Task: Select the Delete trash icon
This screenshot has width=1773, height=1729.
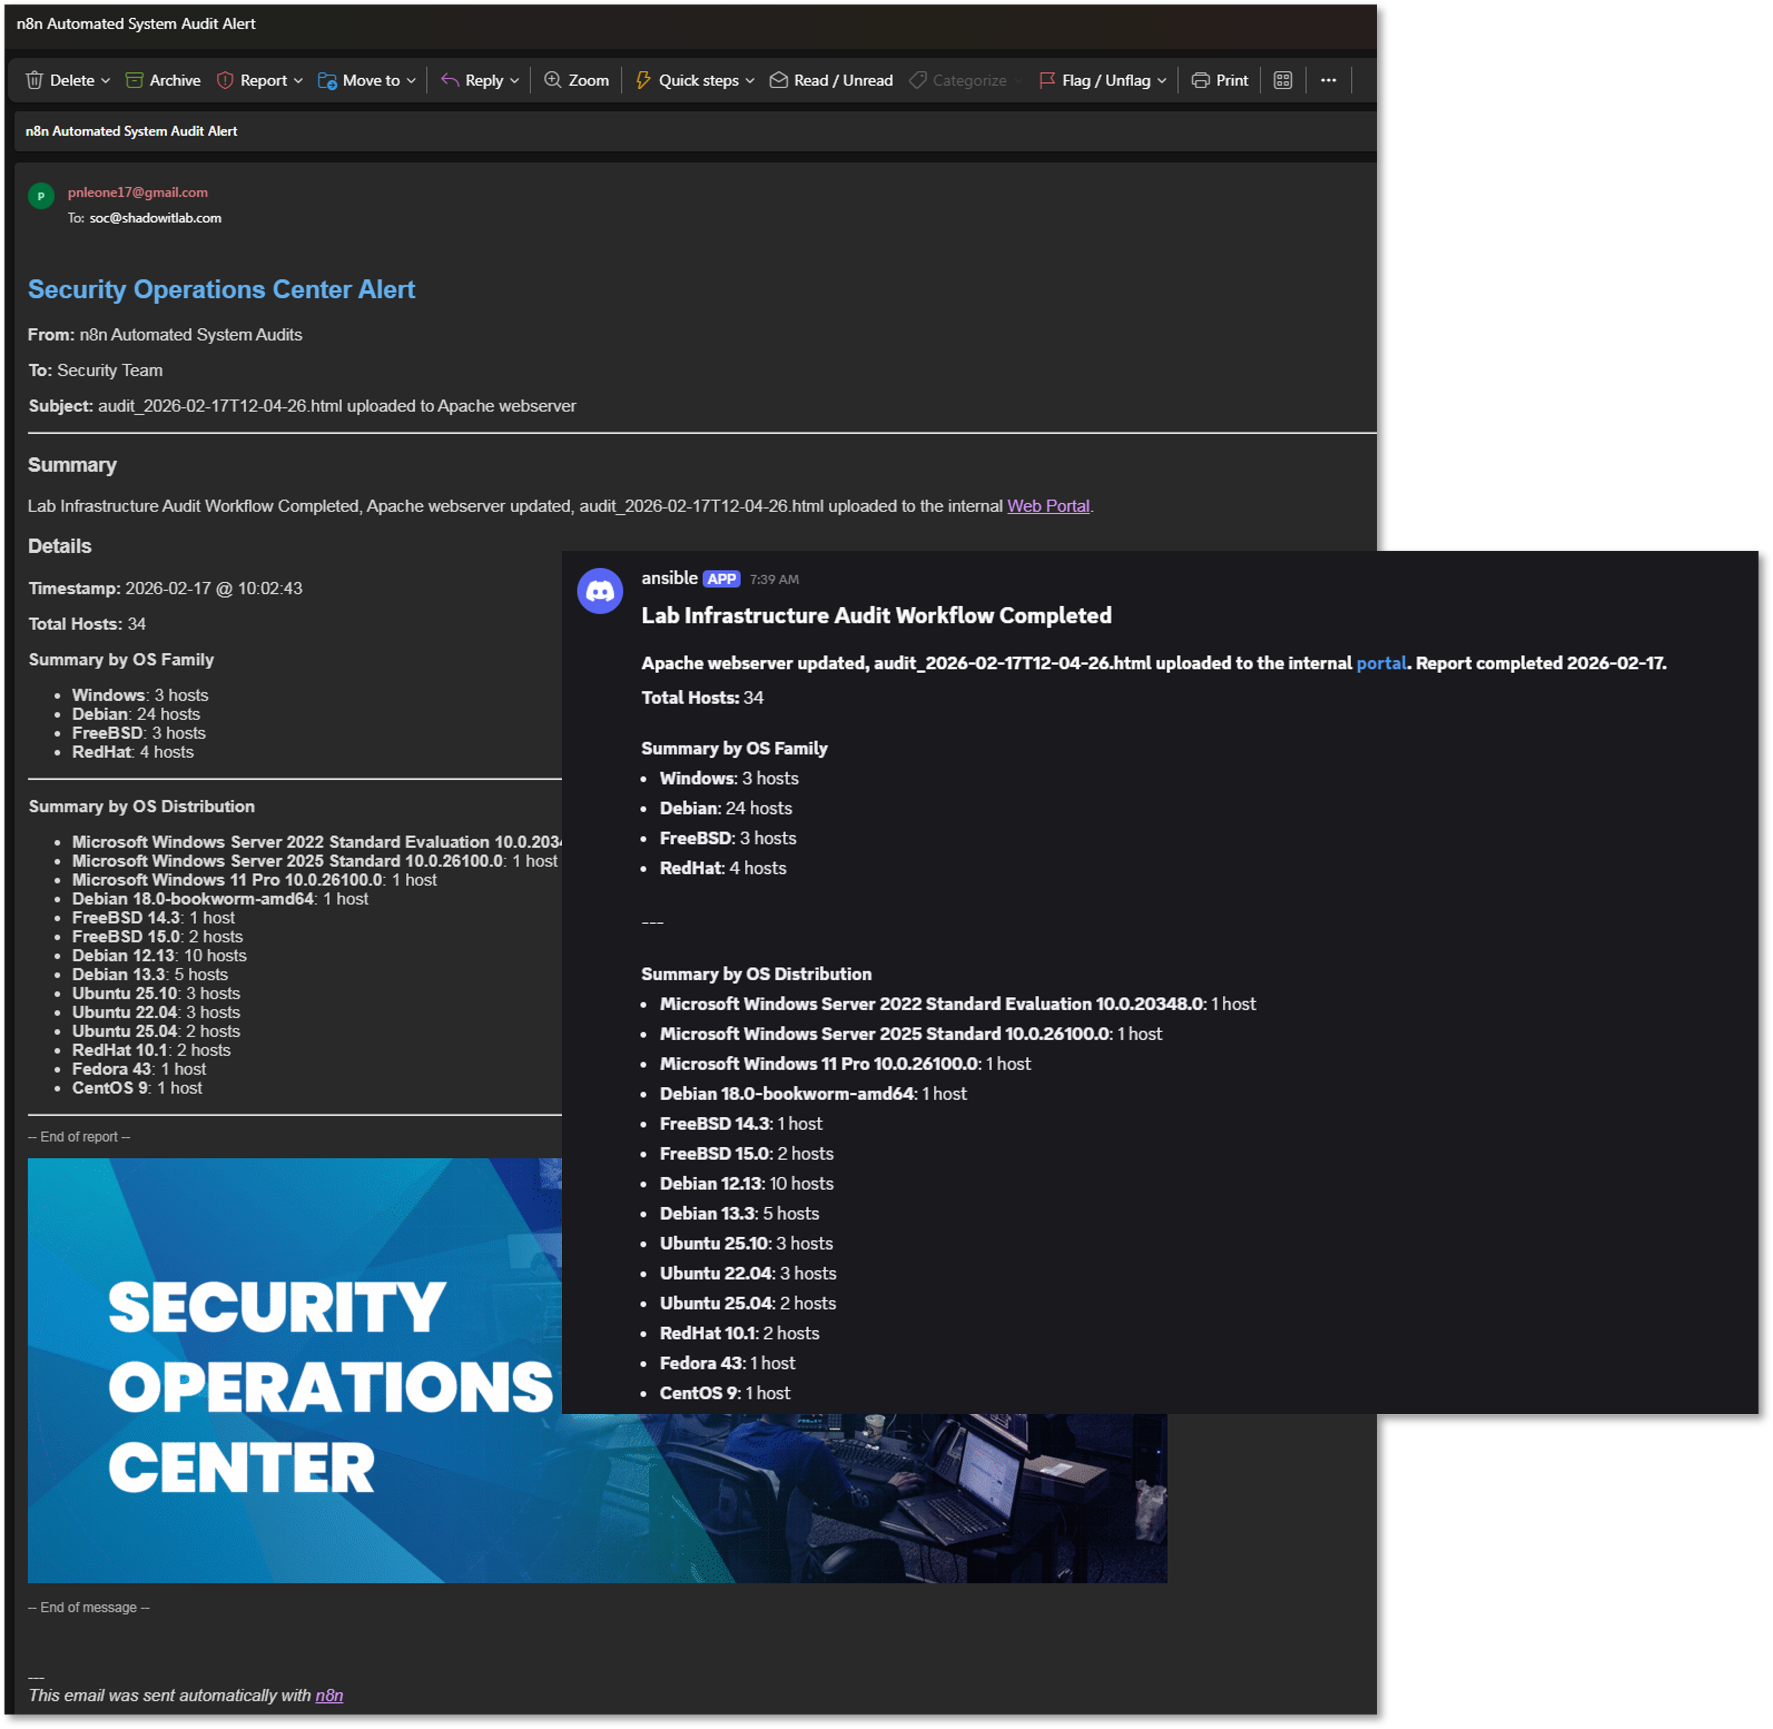Action: (x=34, y=80)
